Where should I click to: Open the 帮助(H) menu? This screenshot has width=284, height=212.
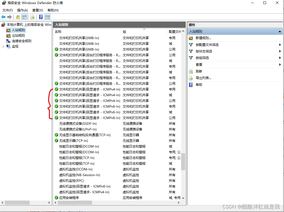(53, 10)
